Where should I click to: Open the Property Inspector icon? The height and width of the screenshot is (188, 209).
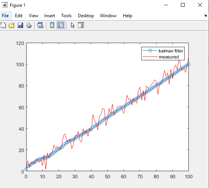pyautogui.click(x=81, y=25)
